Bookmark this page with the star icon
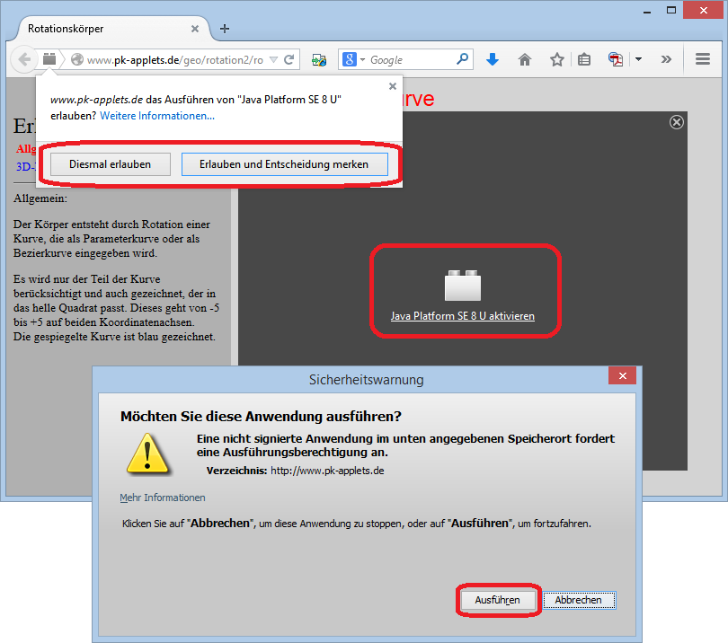This screenshot has height=643, width=728. pyautogui.click(x=556, y=60)
